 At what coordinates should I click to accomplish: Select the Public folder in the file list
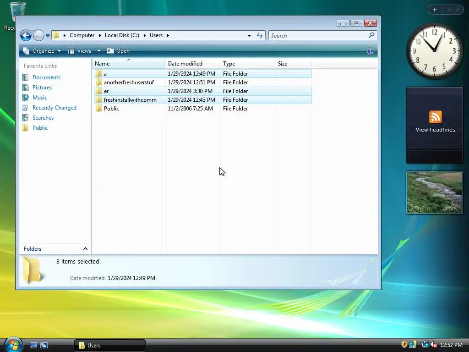tap(202, 108)
